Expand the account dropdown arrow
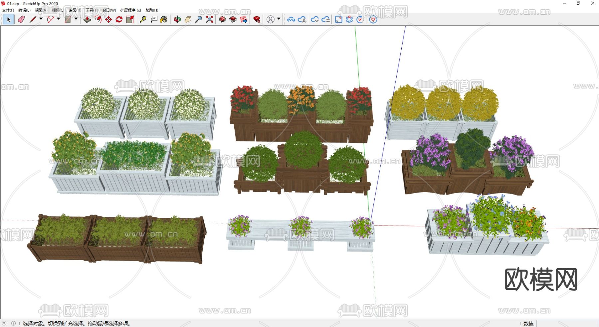 pyautogui.click(x=279, y=19)
